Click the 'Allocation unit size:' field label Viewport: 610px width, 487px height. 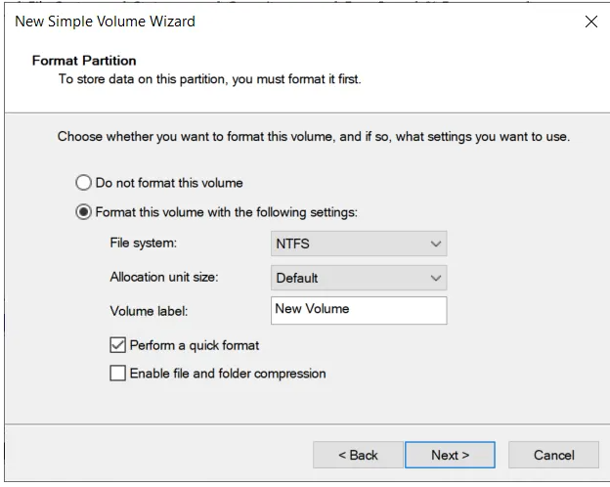point(163,278)
